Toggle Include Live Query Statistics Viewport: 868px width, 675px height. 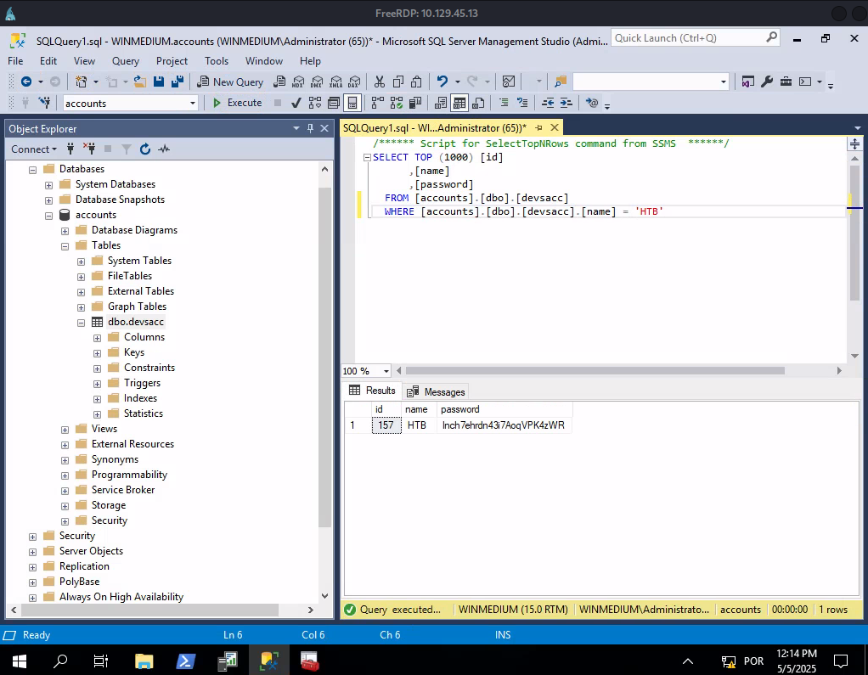397,103
